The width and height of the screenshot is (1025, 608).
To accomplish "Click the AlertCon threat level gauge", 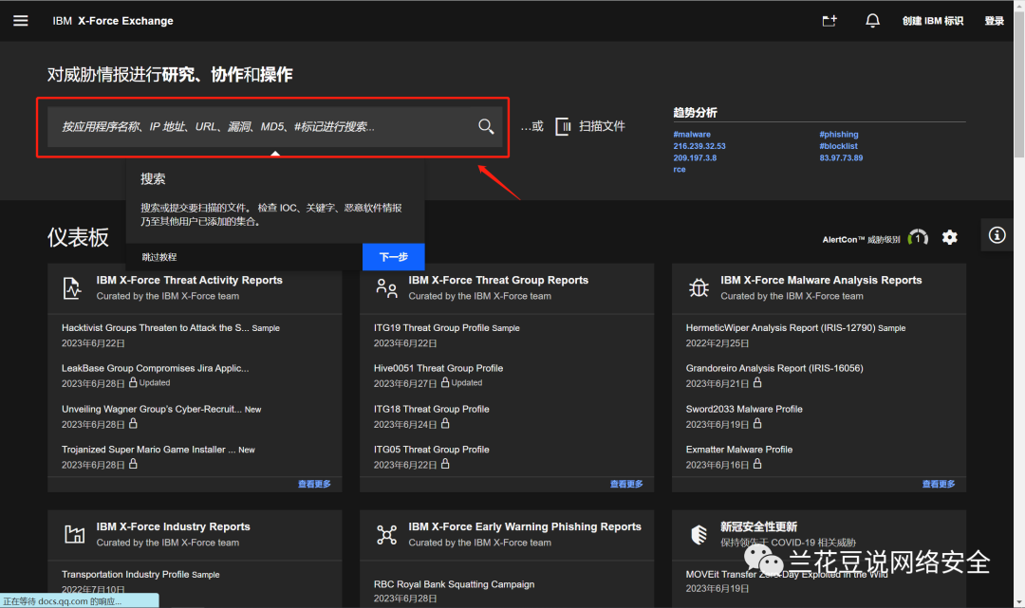I will pos(918,238).
